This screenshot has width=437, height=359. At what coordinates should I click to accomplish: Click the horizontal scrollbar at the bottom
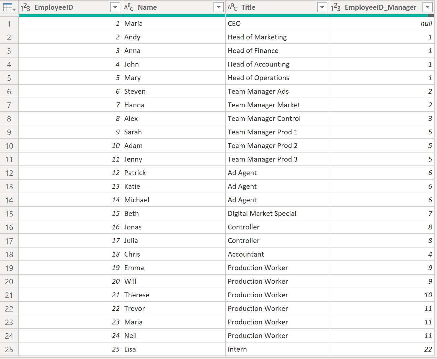pos(218,357)
